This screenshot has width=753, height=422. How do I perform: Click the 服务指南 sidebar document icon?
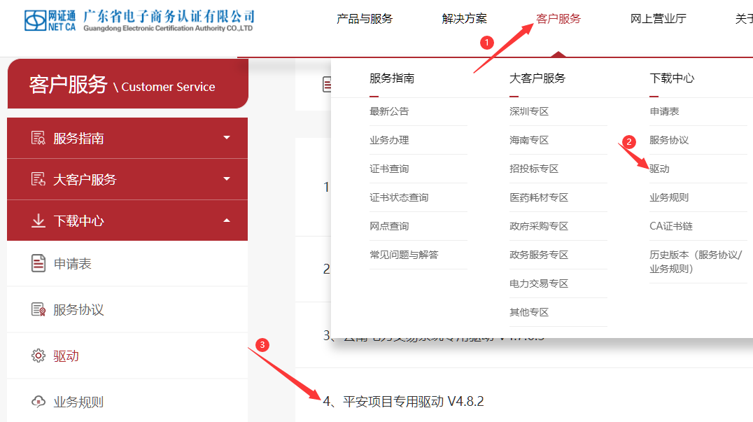(x=38, y=138)
